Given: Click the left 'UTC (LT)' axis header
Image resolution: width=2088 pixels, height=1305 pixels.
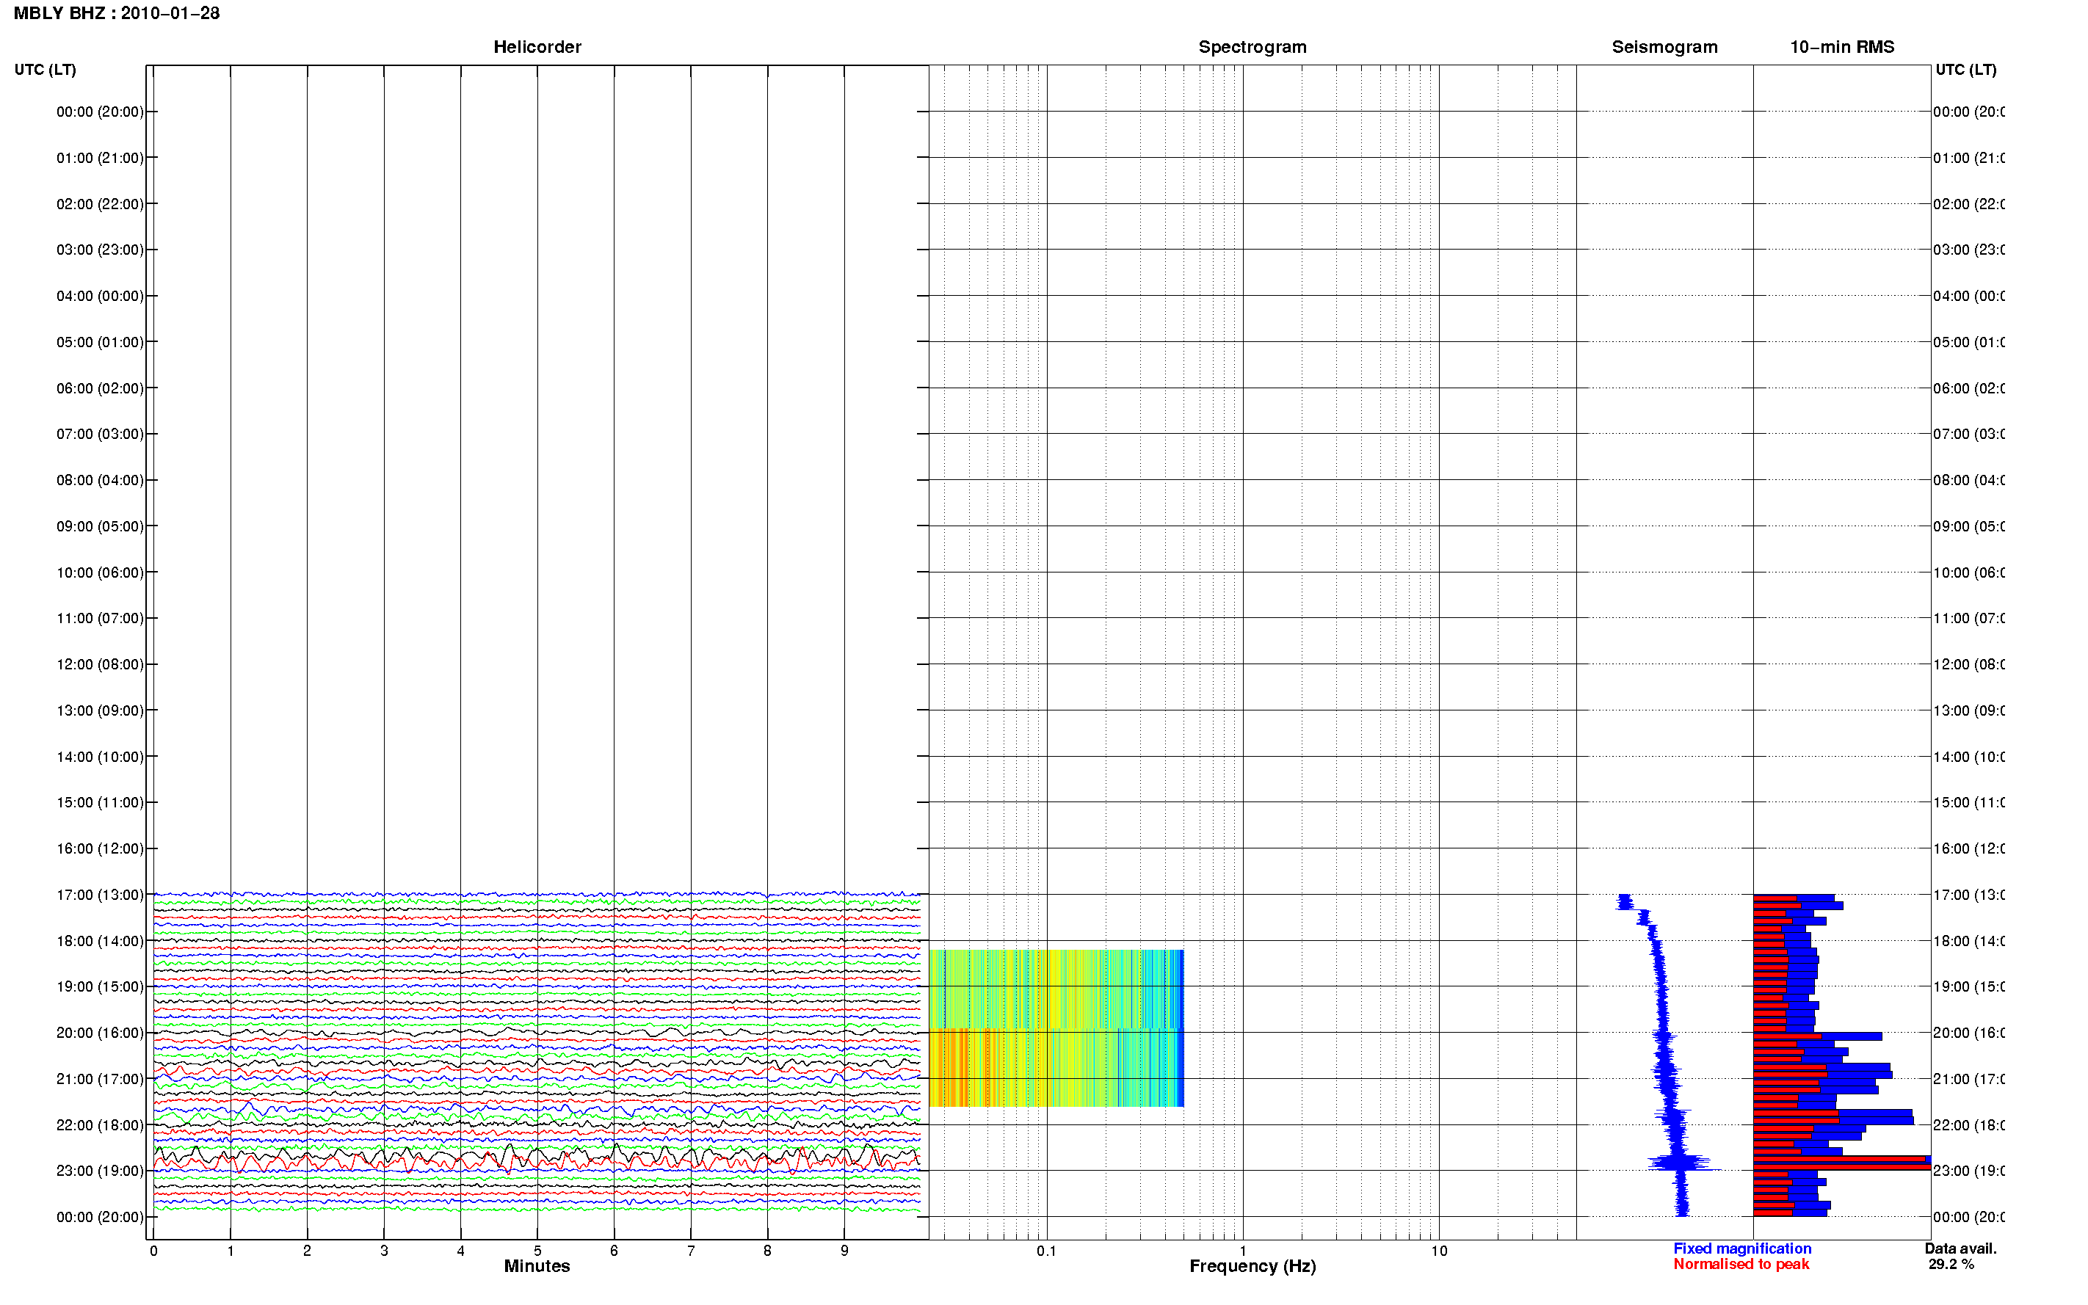Looking at the screenshot, I should coord(45,70).
